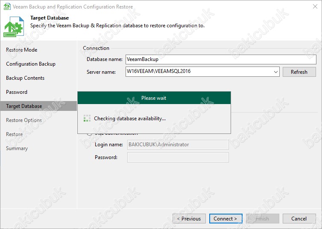Go to the Restore Mode step
The height and width of the screenshot is (229, 322).
click(x=21, y=50)
